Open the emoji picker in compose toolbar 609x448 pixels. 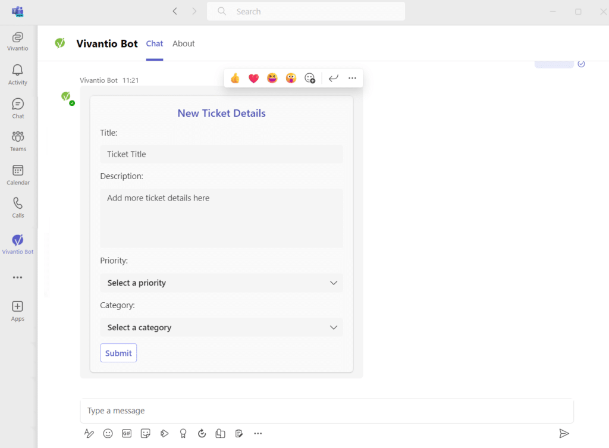108,433
